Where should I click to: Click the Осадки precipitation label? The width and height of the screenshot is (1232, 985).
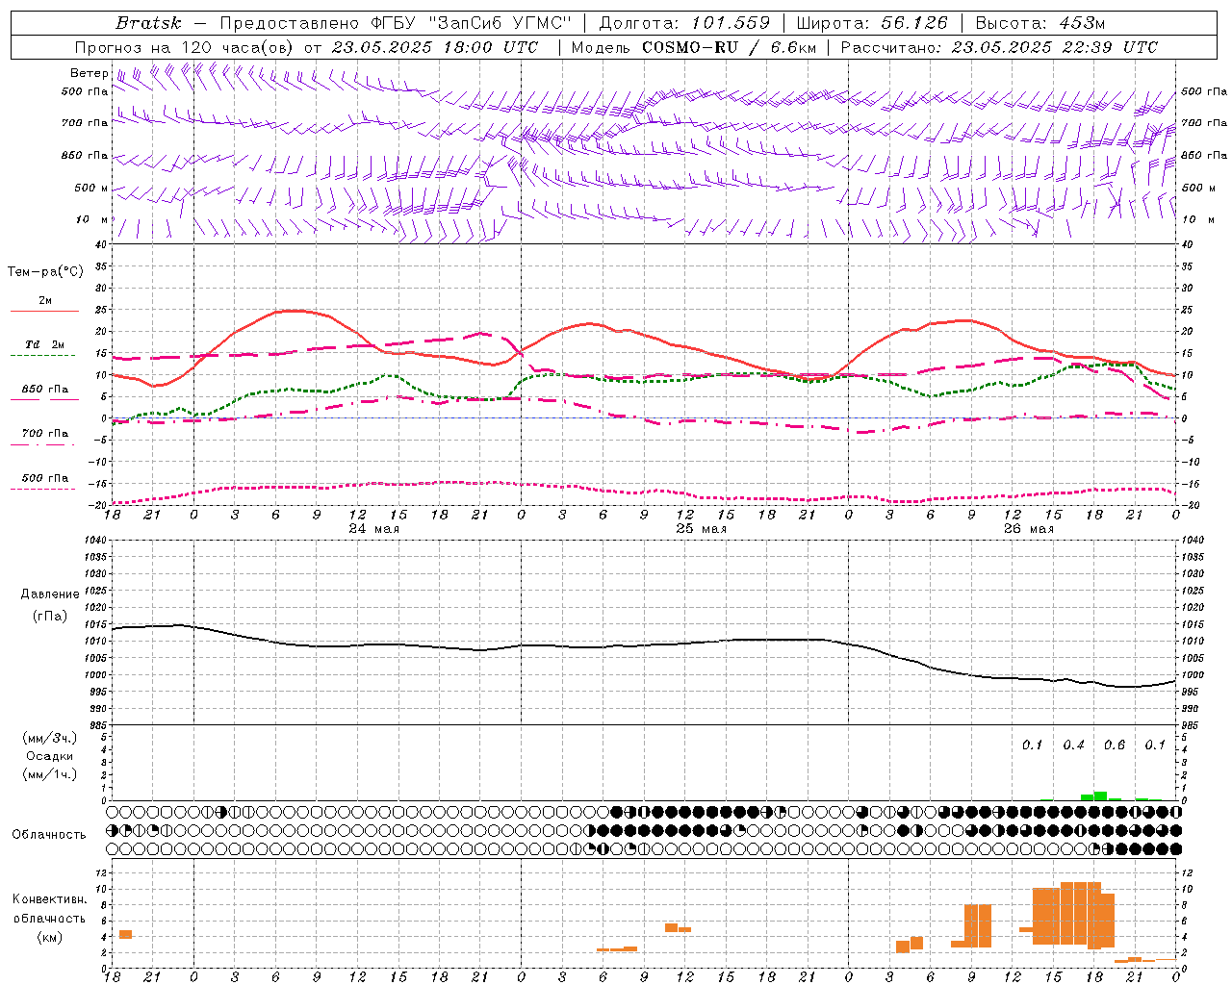pos(50,756)
